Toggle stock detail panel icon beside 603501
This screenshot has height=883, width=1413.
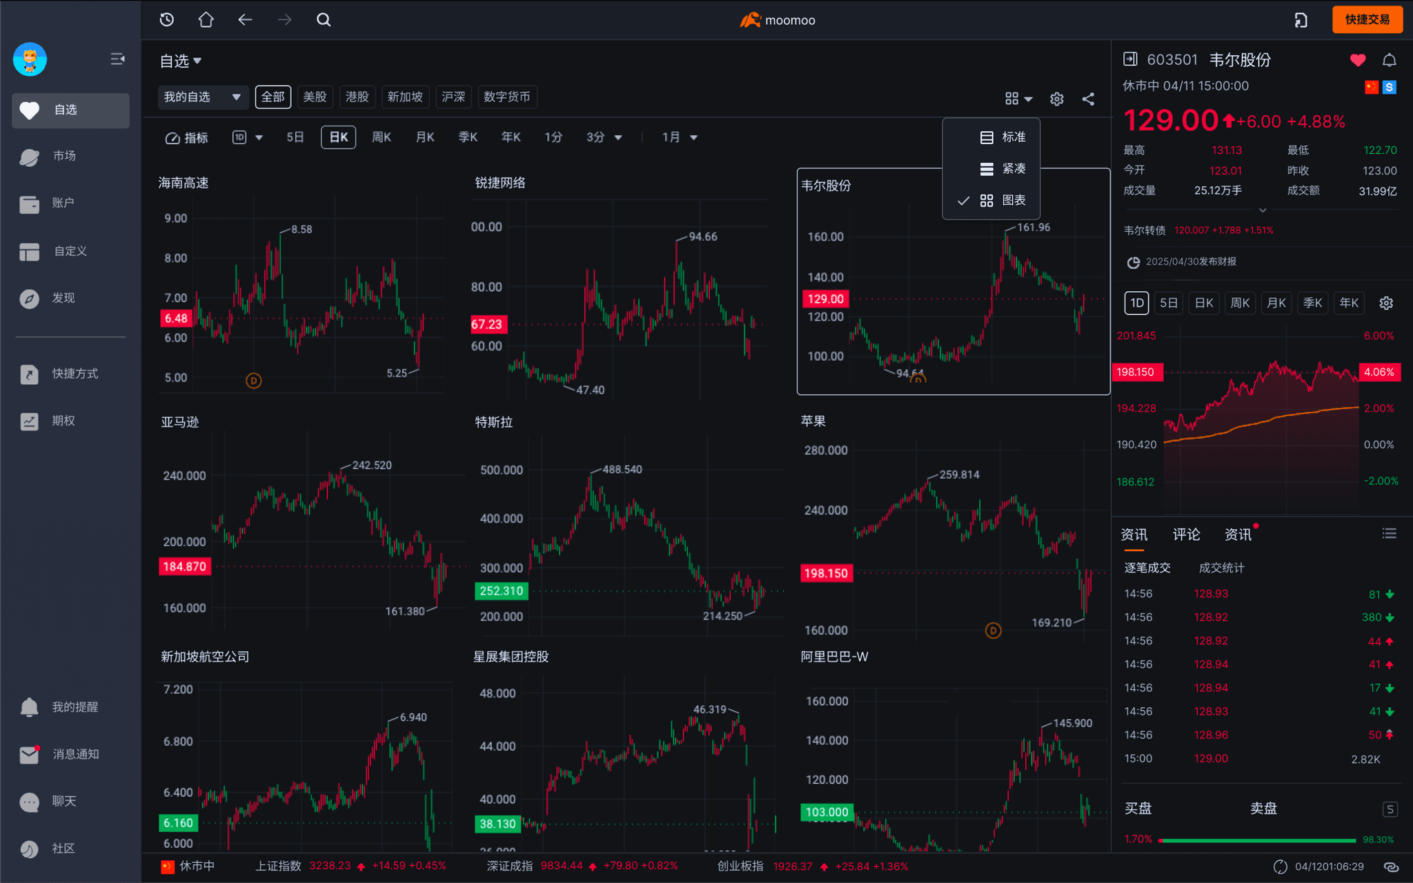tap(1130, 59)
